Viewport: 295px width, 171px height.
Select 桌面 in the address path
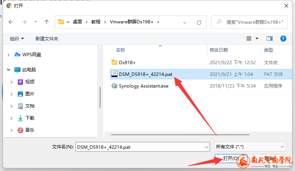(x=77, y=22)
